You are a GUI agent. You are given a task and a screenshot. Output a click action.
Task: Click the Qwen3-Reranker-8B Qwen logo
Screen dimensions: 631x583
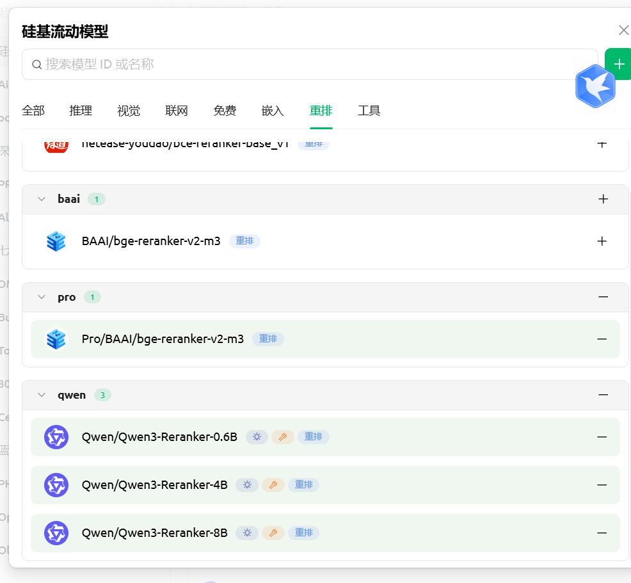pyautogui.click(x=56, y=532)
